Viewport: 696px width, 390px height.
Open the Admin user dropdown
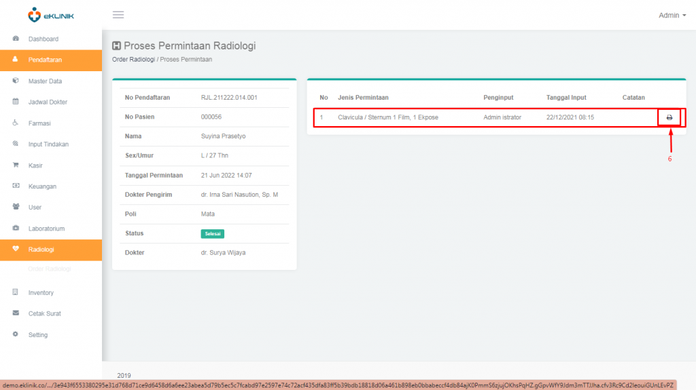tap(672, 15)
